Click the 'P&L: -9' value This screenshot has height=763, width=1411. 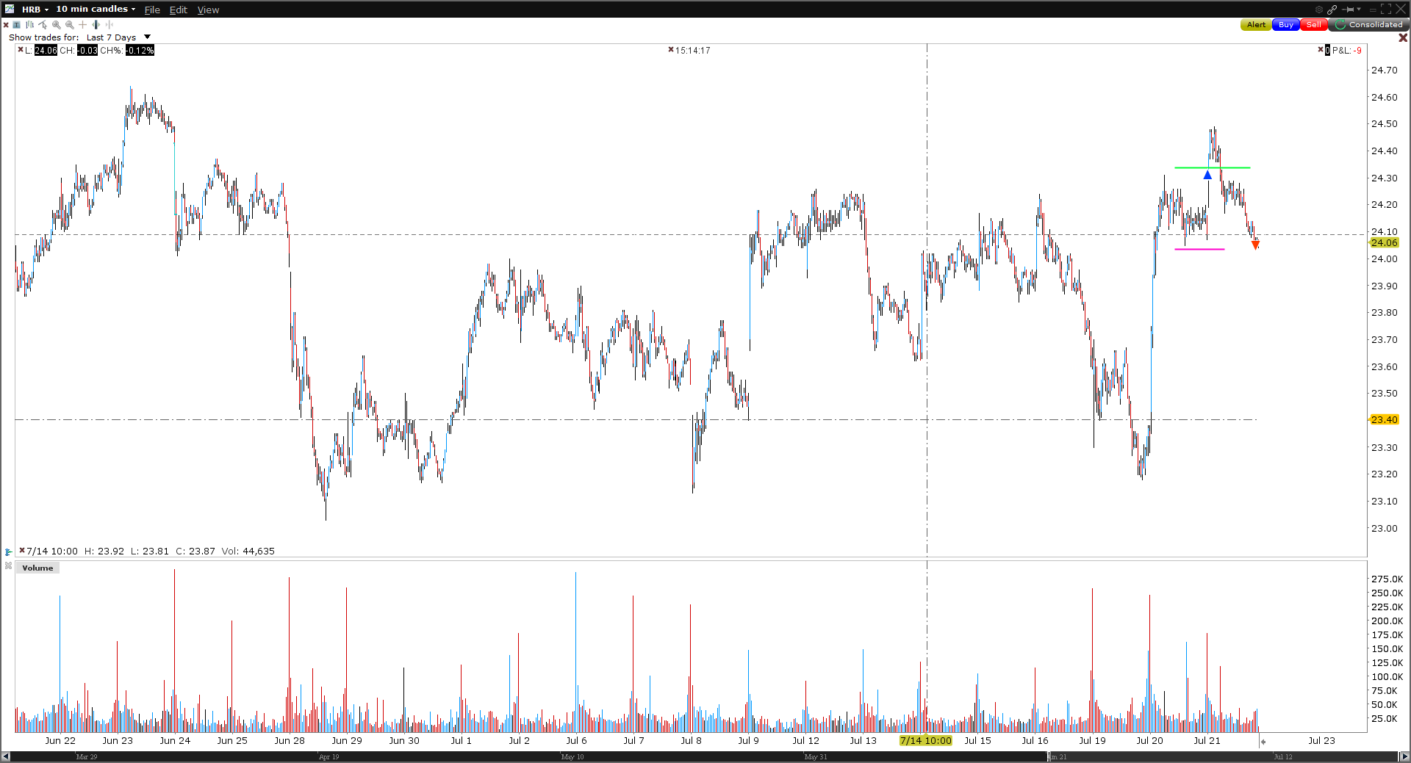click(1347, 50)
